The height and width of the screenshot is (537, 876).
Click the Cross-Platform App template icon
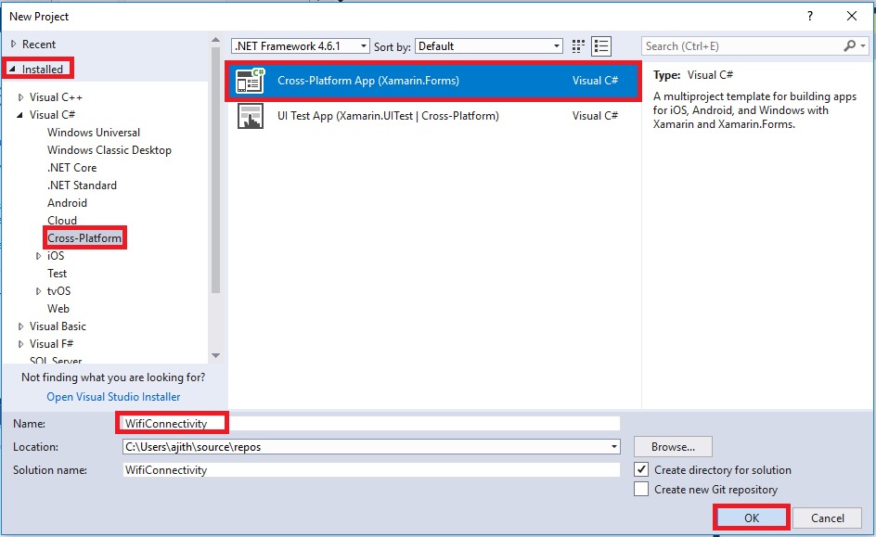coord(250,81)
